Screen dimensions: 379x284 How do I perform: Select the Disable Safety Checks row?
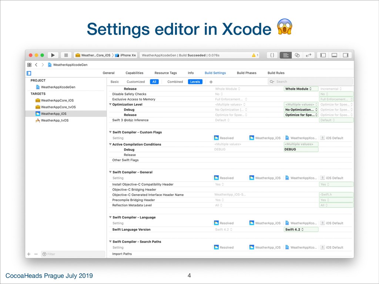pyautogui.click(x=230, y=94)
